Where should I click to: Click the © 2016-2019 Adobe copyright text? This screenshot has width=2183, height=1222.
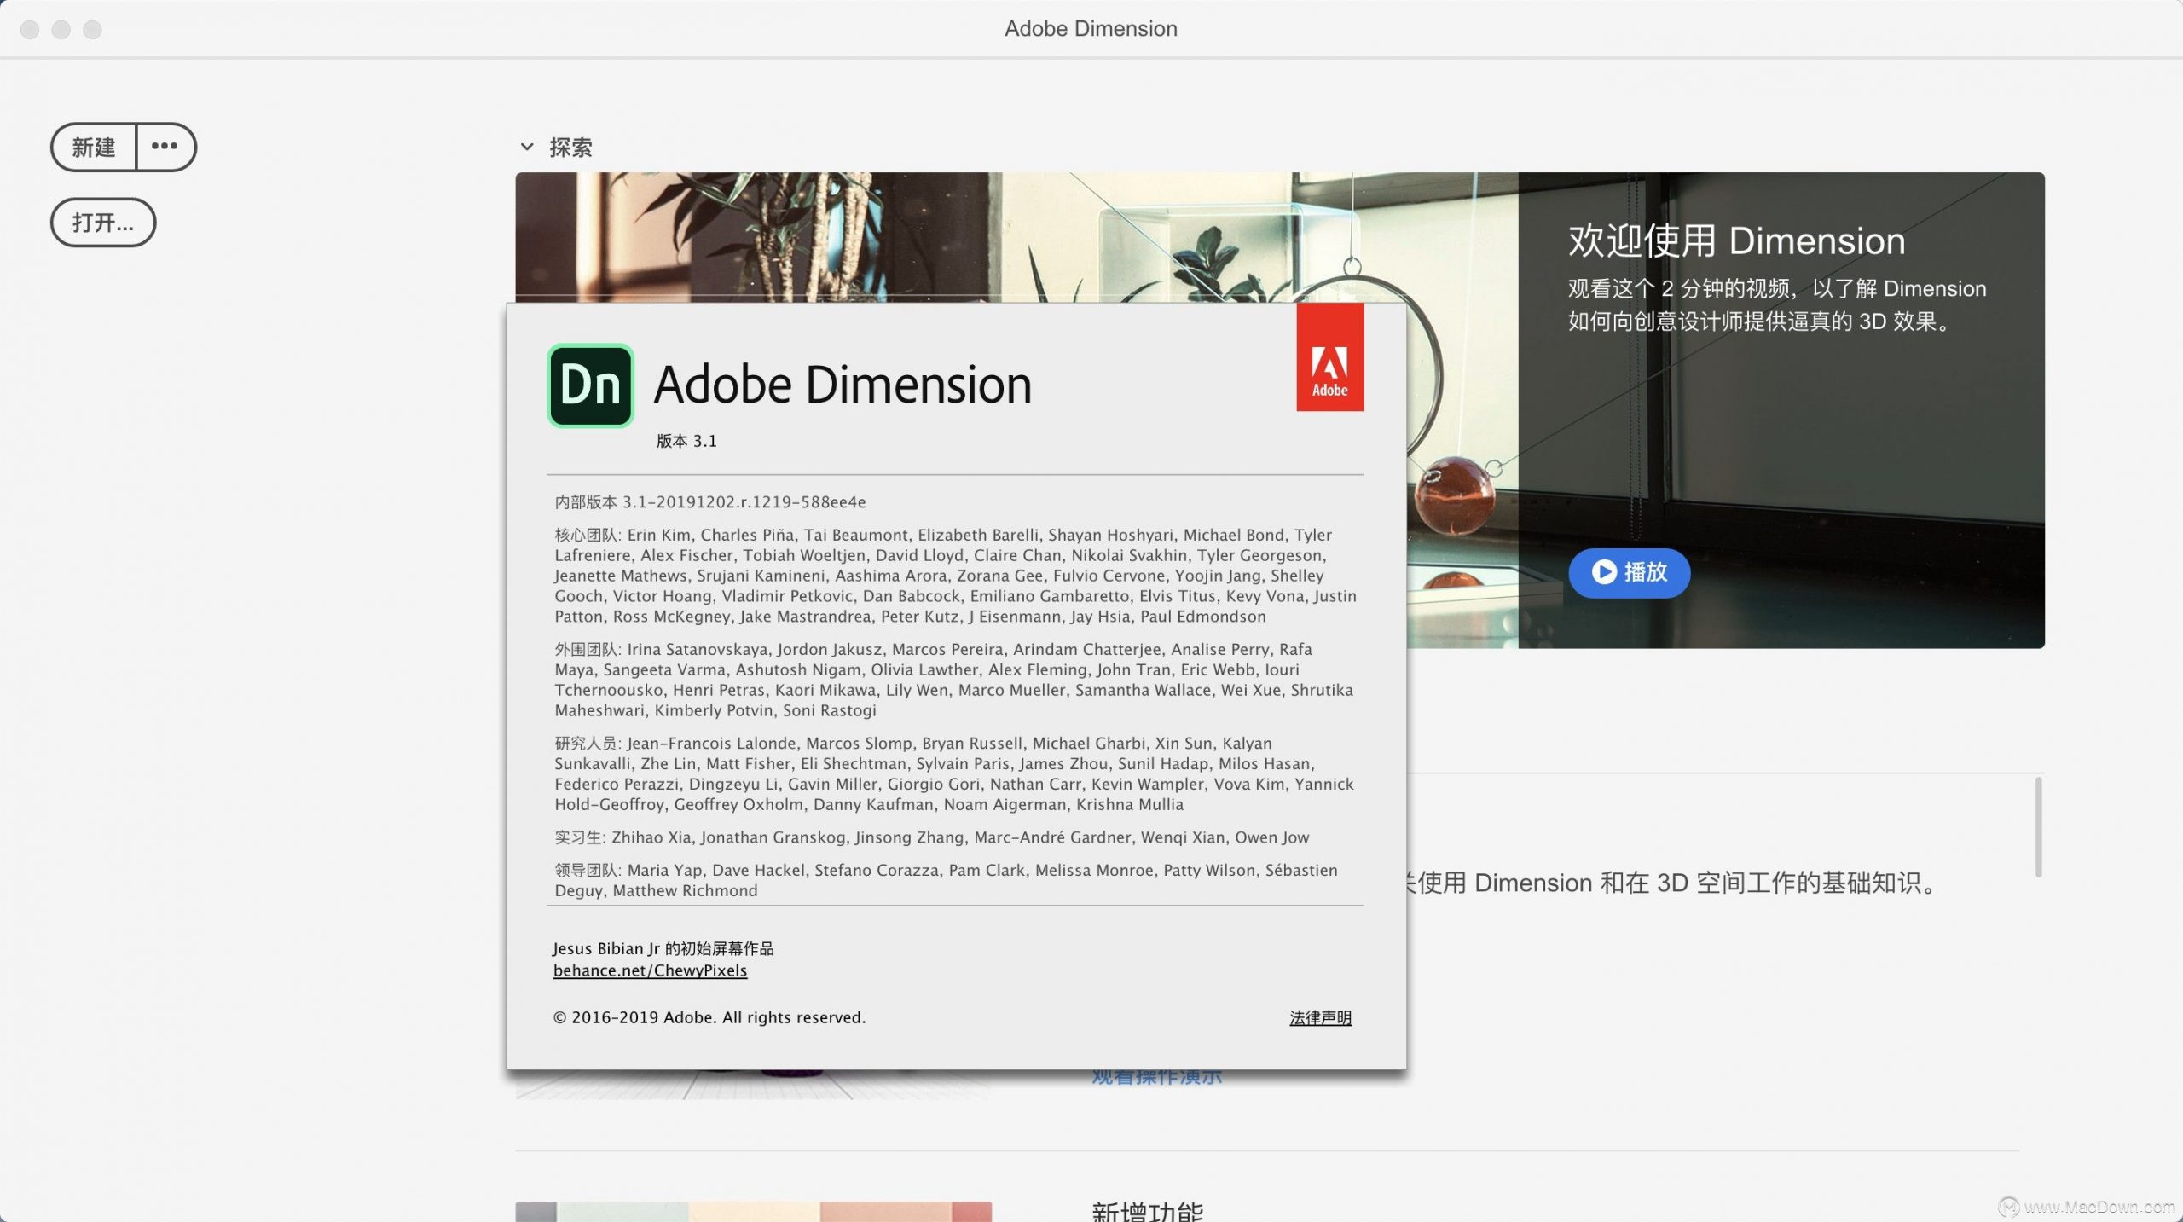[x=709, y=1017]
